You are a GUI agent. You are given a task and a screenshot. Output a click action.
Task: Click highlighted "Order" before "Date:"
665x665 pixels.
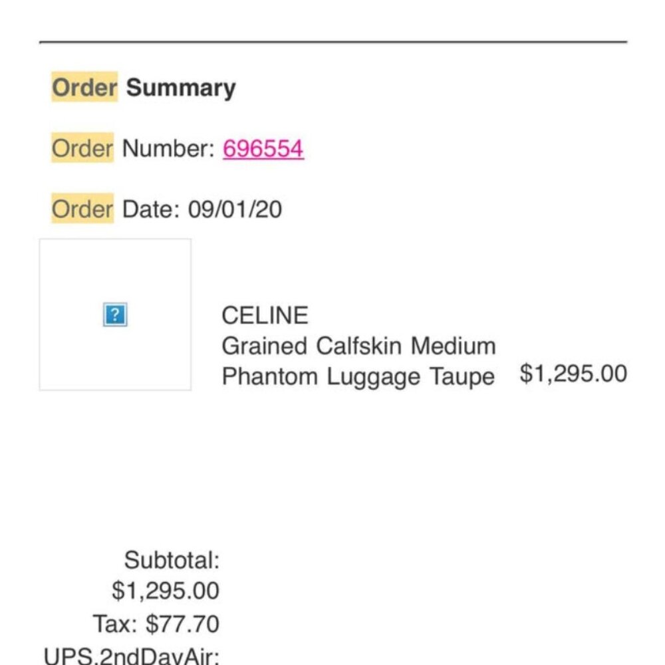click(82, 209)
